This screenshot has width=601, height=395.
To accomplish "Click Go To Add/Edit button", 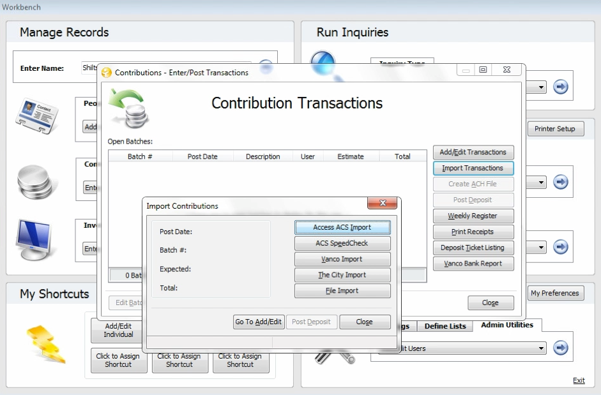I will point(259,322).
